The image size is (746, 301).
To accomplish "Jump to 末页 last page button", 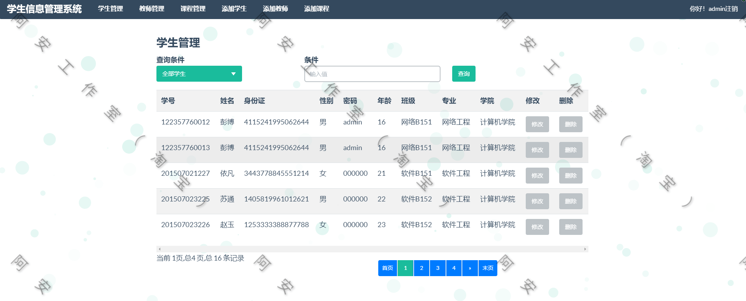I will (488, 268).
